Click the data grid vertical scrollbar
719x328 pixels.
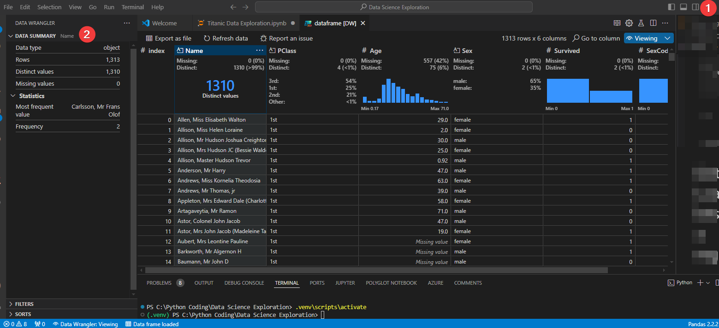671,57
